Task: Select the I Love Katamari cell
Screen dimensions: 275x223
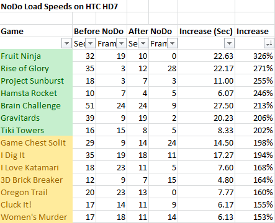Action: tap(36, 167)
